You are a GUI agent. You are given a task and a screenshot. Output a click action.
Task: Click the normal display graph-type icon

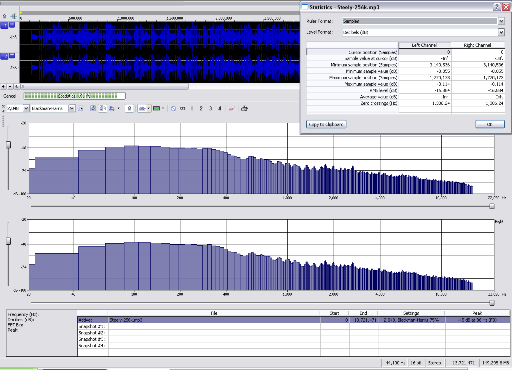click(142, 108)
